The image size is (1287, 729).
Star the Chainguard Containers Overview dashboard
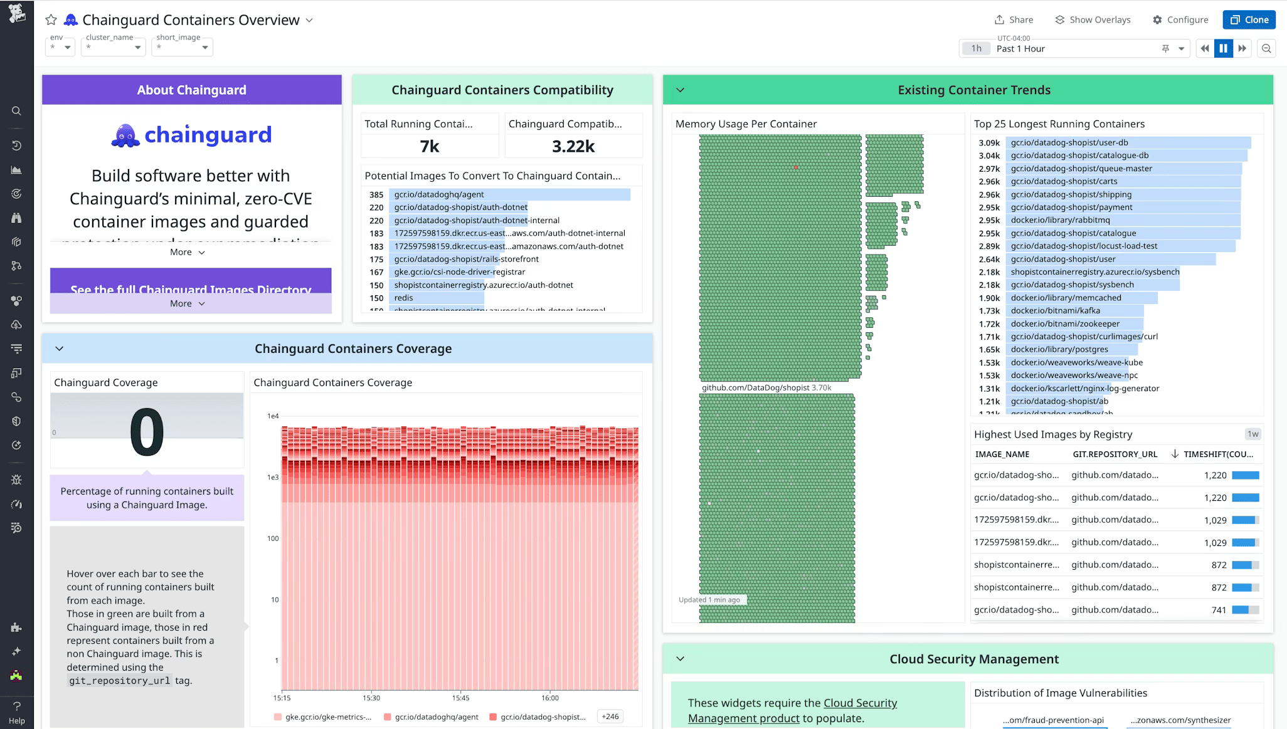pyautogui.click(x=51, y=19)
